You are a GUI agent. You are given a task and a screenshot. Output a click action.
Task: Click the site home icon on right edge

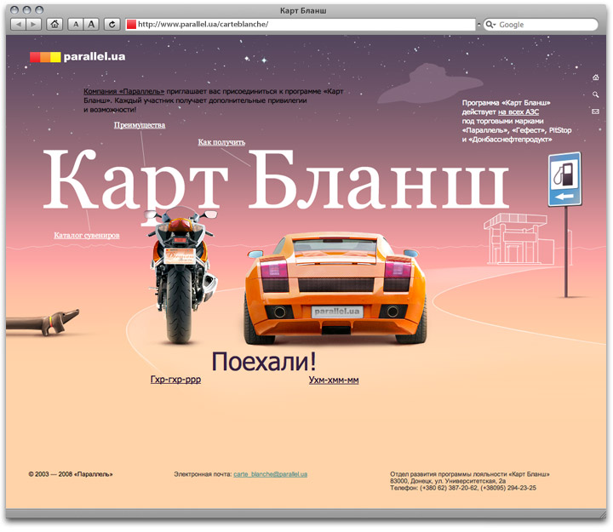pyautogui.click(x=596, y=77)
